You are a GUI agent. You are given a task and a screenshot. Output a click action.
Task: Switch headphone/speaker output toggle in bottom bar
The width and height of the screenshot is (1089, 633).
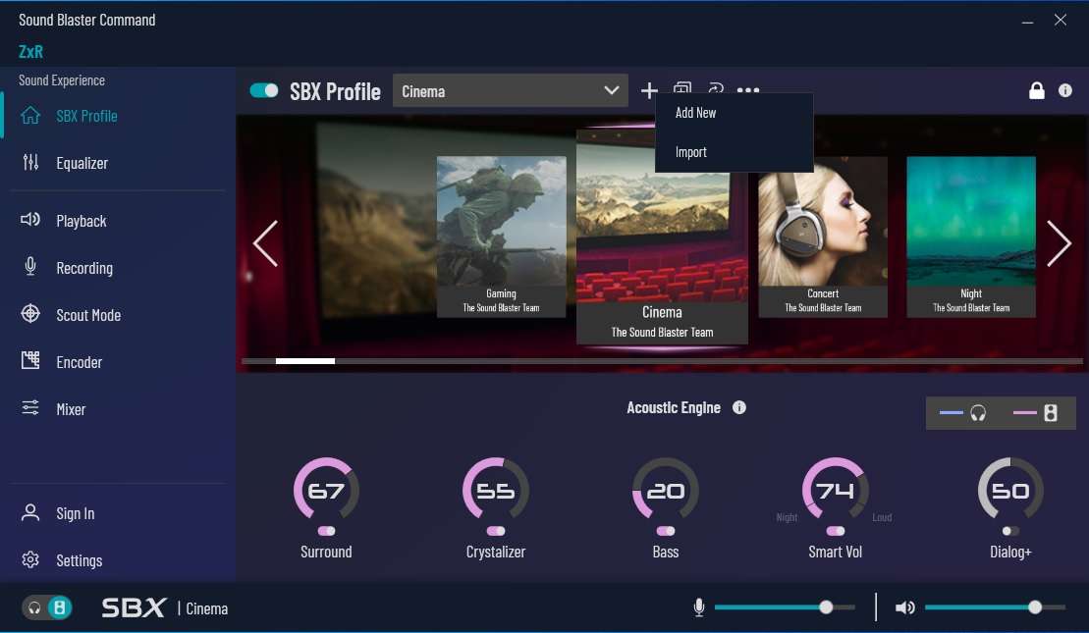click(x=47, y=607)
